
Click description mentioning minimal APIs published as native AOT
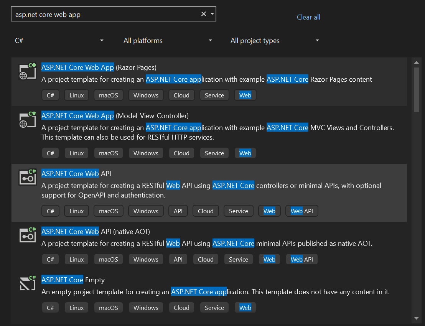pyautogui.click(x=207, y=243)
